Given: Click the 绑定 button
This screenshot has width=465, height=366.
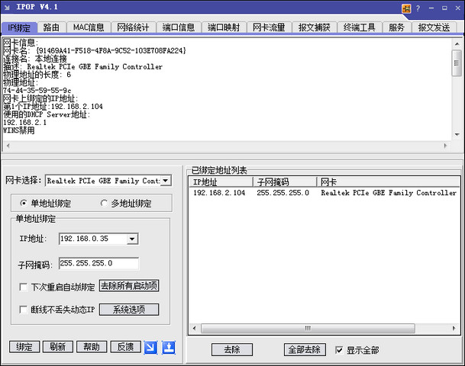Looking at the screenshot, I should tap(24, 347).
